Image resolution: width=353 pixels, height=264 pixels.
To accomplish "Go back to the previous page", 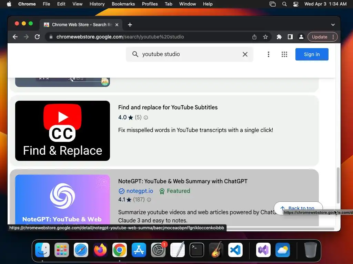I will pyautogui.click(x=15, y=37).
